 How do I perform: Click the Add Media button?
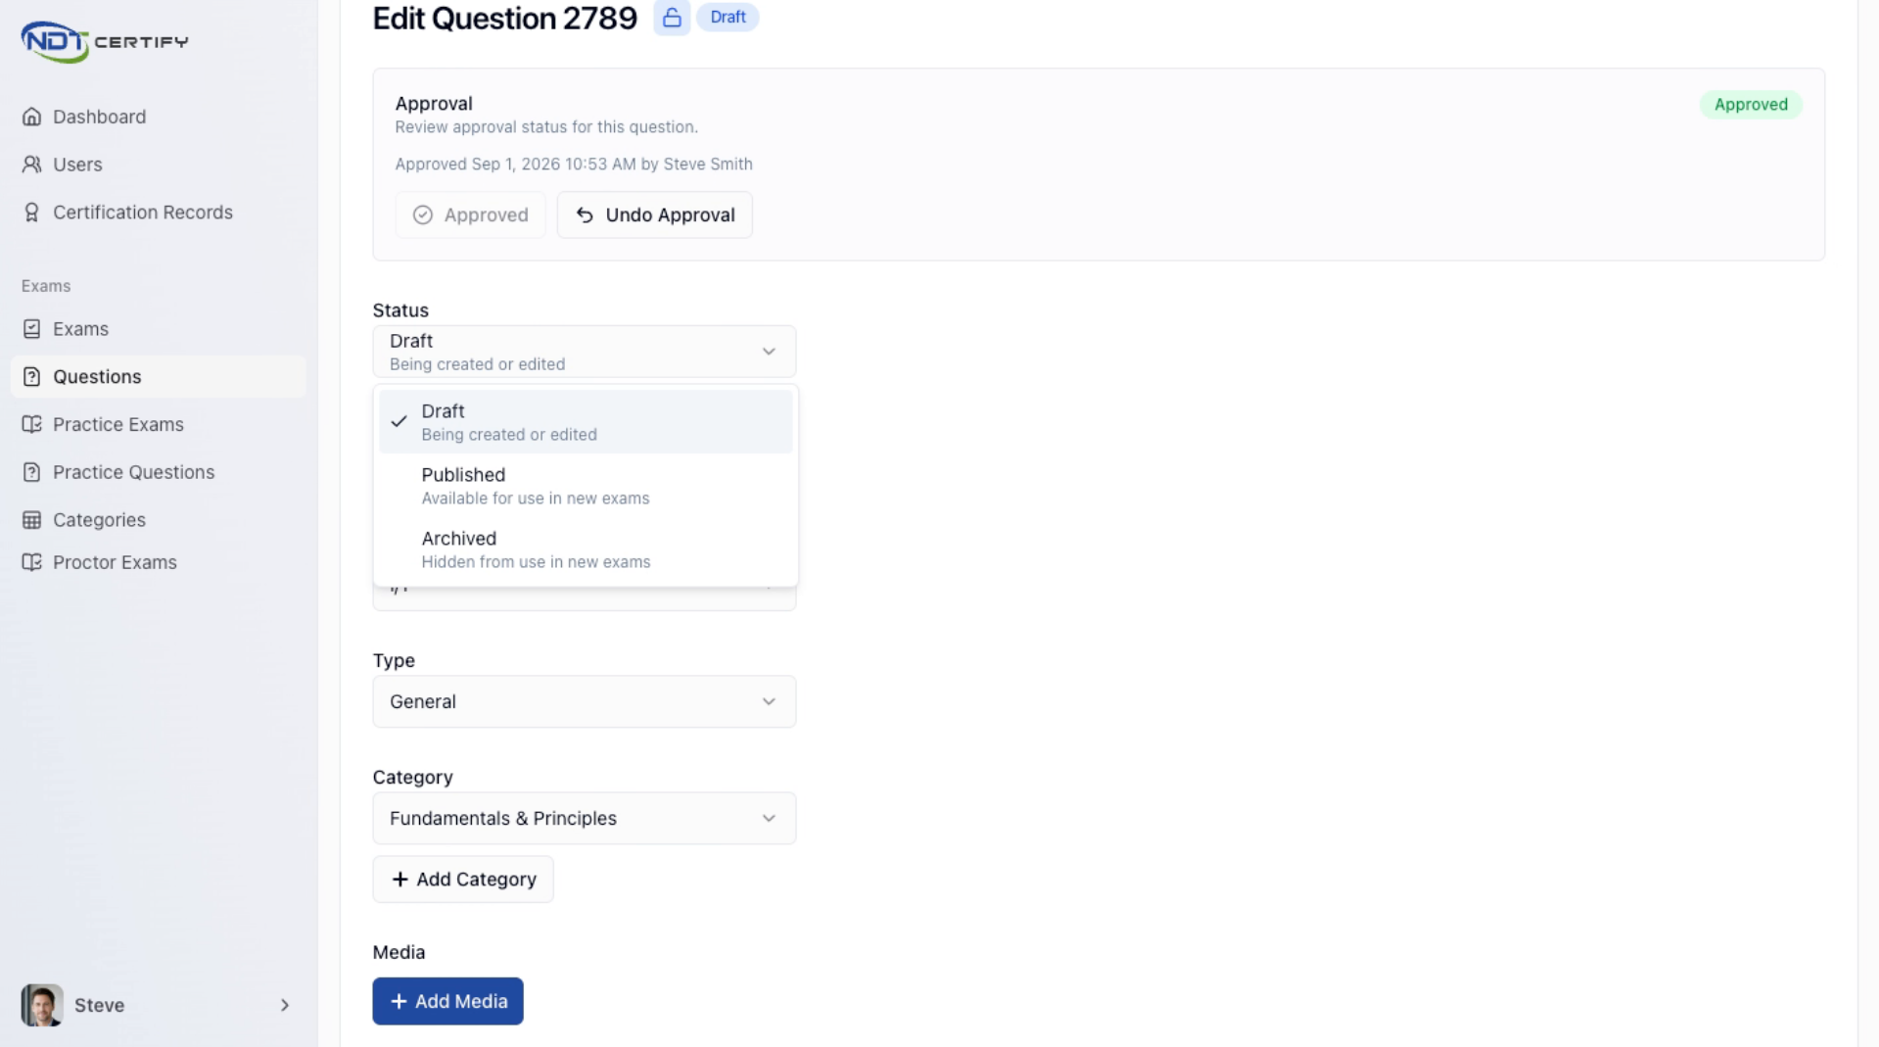(447, 1001)
